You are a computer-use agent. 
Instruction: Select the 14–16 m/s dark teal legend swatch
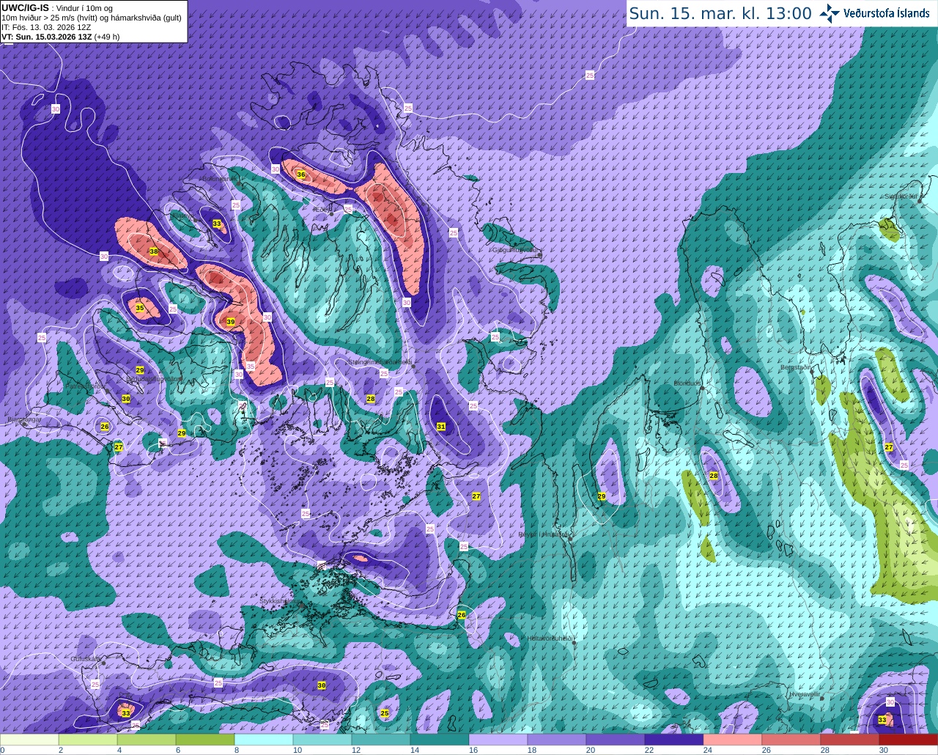point(440,740)
